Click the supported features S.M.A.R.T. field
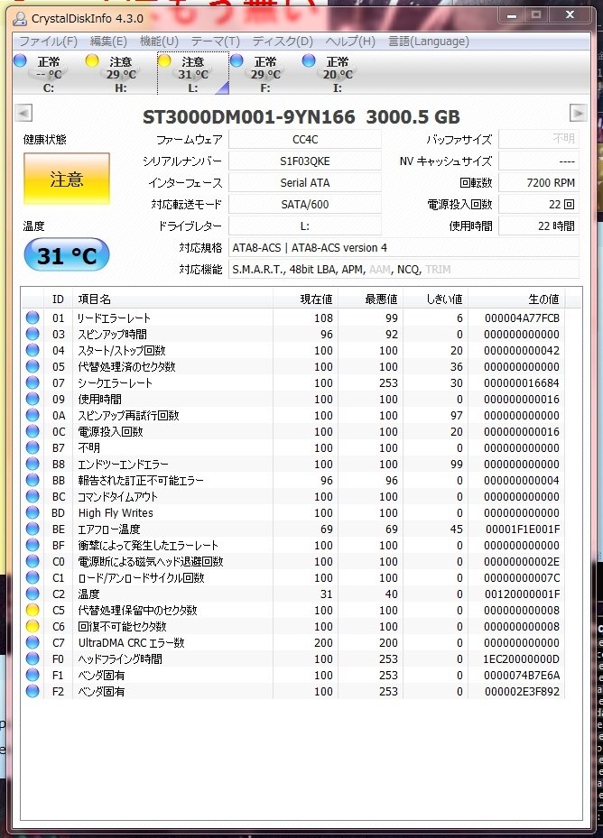Screen dimensions: 603x838 (x=404, y=270)
